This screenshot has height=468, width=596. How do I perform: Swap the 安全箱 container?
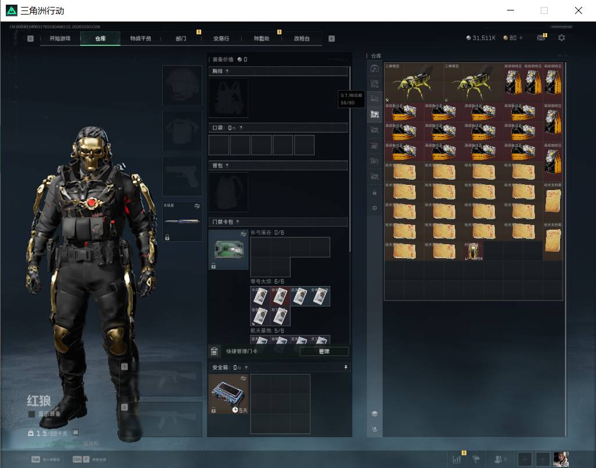[x=243, y=378]
